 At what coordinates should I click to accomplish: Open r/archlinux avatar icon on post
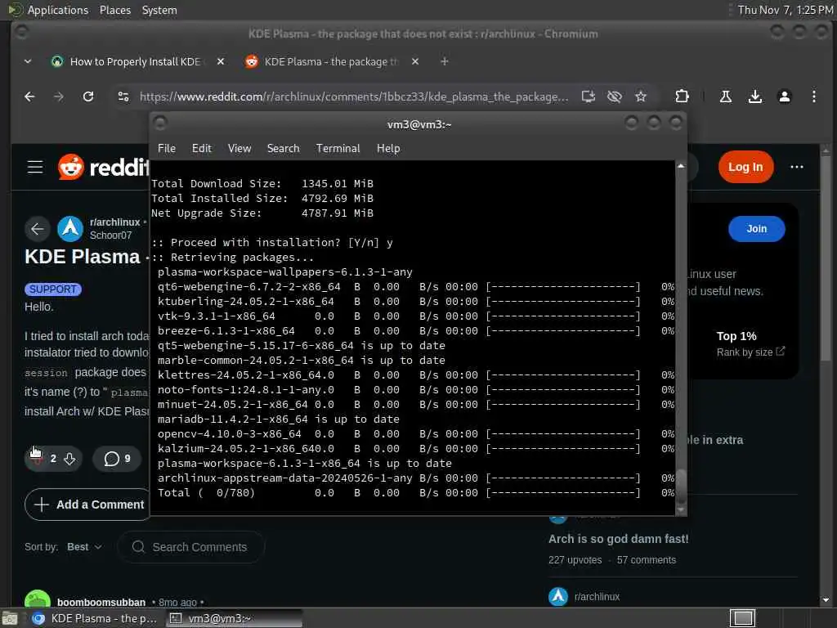70,229
